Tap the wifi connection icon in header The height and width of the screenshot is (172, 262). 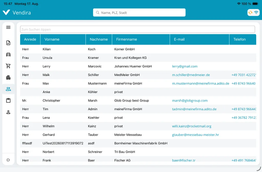[x=256, y=12]
